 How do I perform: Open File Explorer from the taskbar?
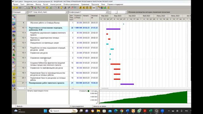tap(98, 111)
